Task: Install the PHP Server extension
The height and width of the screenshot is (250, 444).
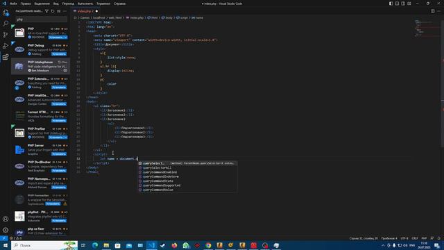Action: (x=59, y=154)
